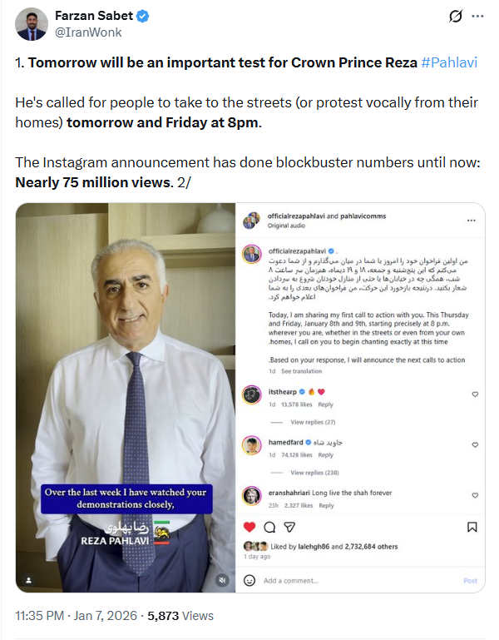Click See translation under the caption
Viewport: 499px width, 640px height.
302,371
